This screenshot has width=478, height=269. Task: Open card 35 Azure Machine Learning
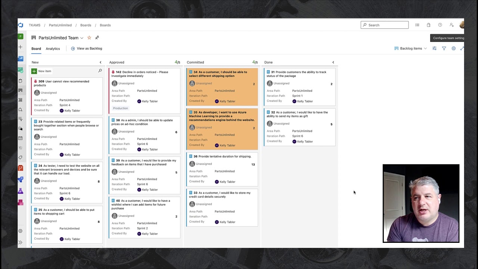click(222, 116)
